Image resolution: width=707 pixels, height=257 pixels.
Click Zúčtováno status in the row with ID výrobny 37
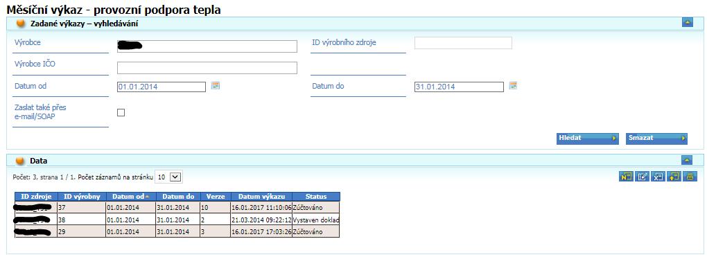pyautogui.click(x=308, y=208)
